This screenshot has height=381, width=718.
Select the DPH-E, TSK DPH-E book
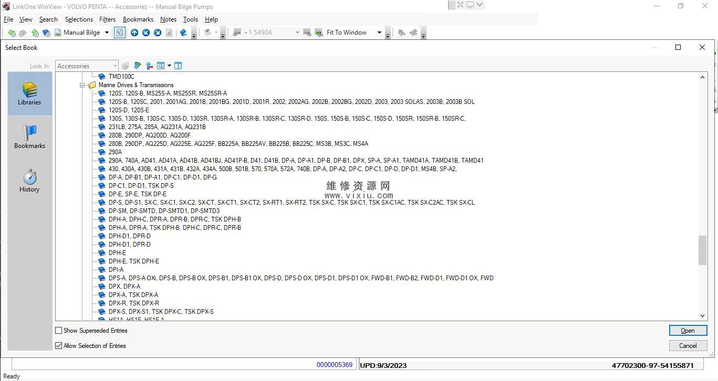pos(134,261)
